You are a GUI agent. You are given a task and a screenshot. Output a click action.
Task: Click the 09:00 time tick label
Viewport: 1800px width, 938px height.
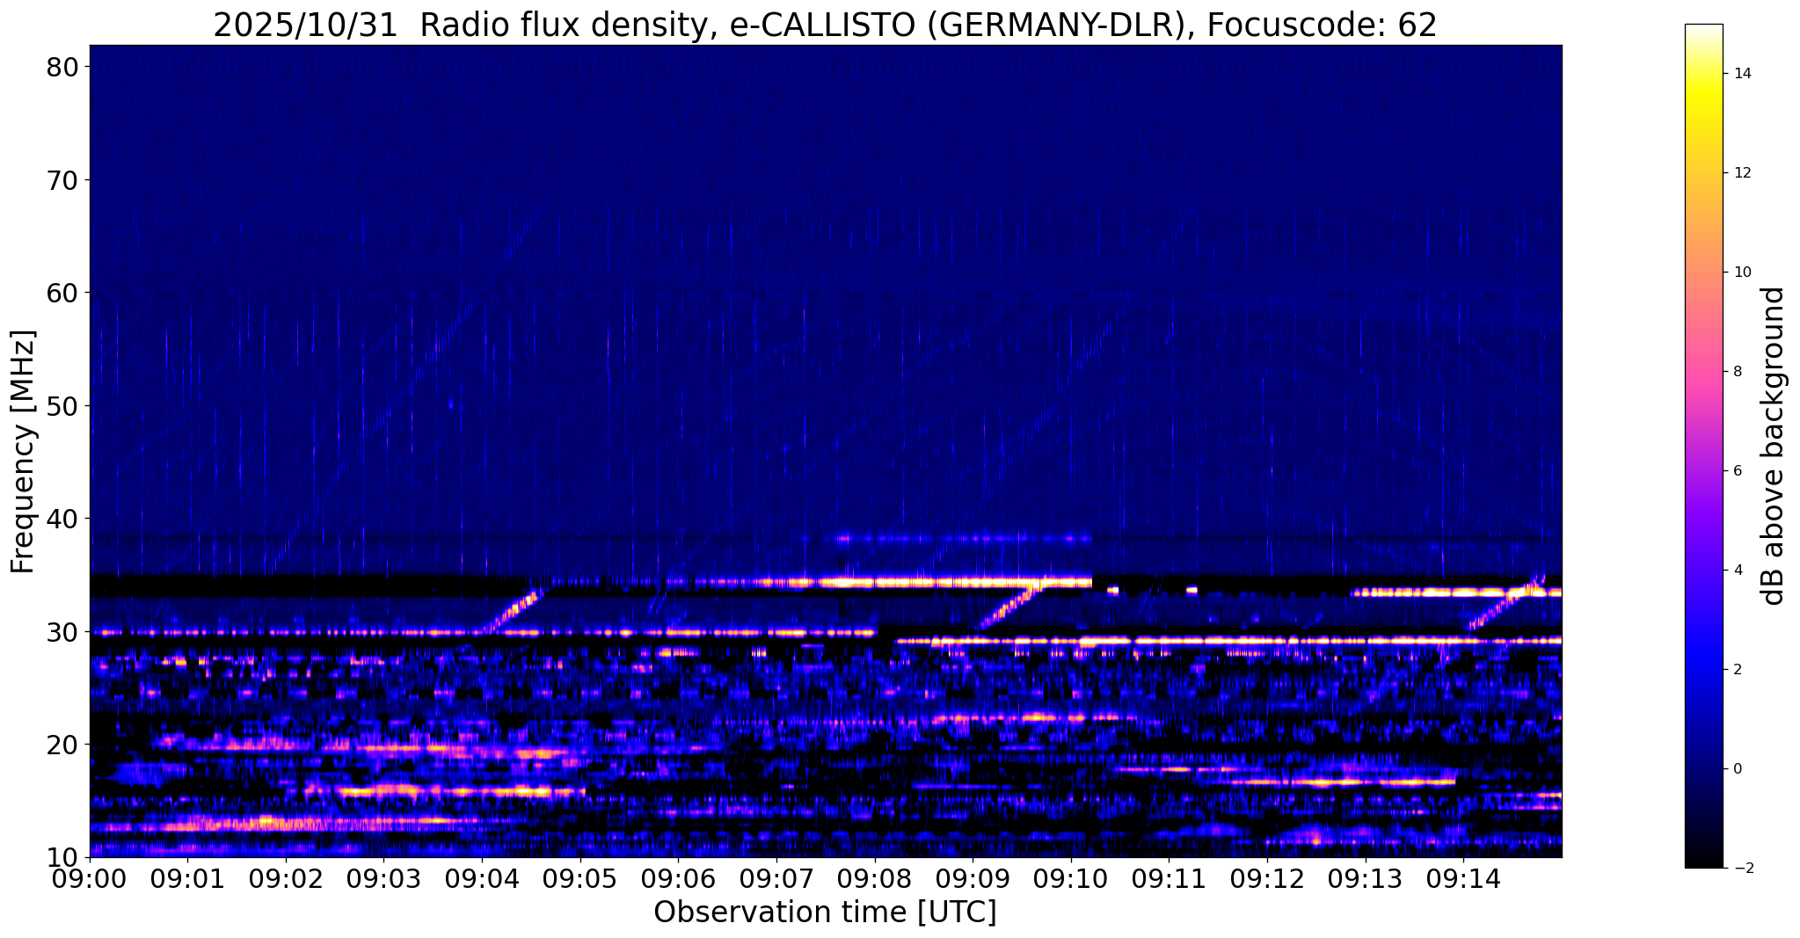(90, 878)
